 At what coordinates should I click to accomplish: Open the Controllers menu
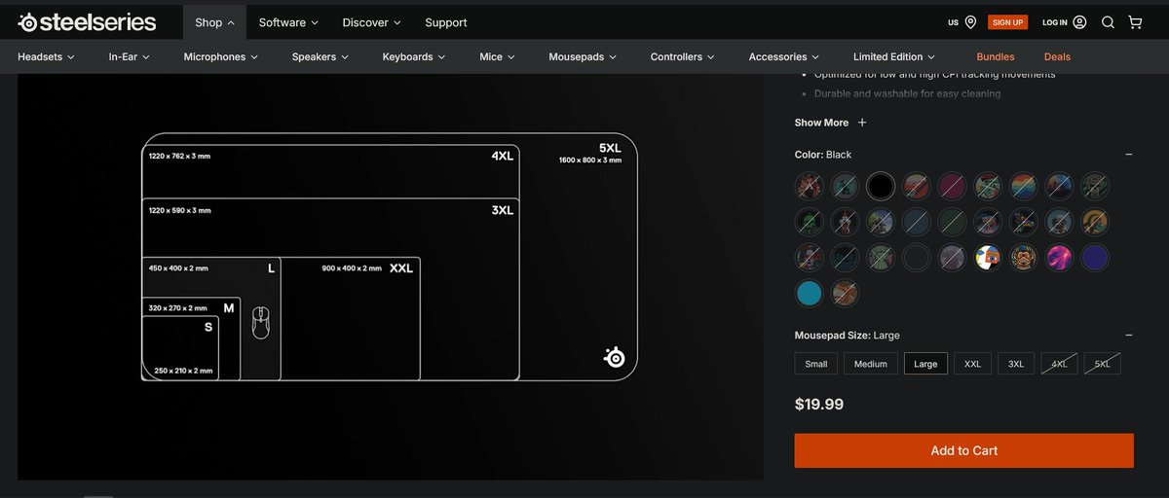[x=683, y=56]
